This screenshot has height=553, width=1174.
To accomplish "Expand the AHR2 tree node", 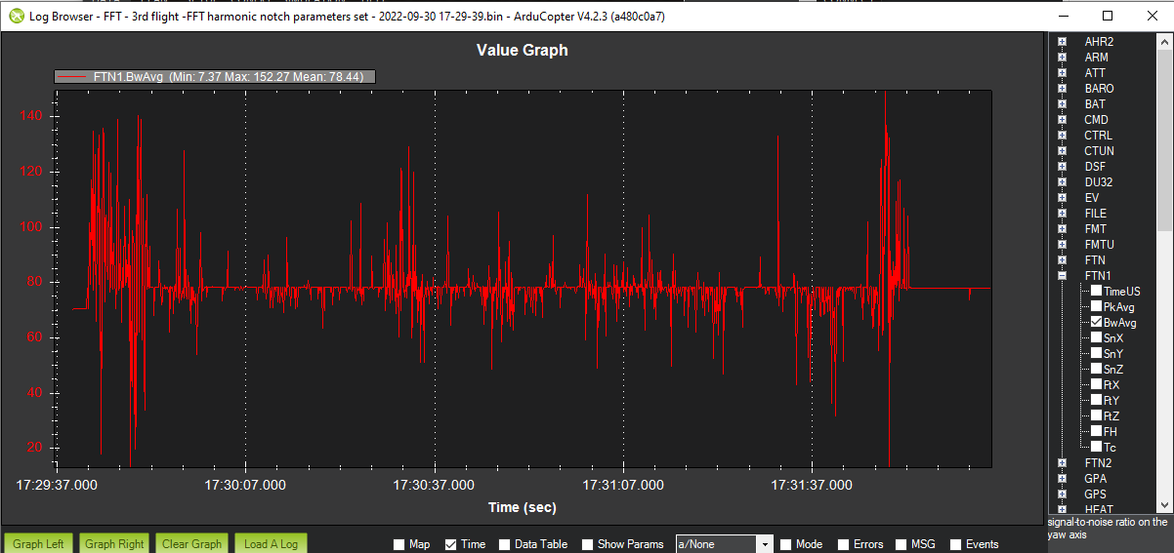I will (1062, 42).
